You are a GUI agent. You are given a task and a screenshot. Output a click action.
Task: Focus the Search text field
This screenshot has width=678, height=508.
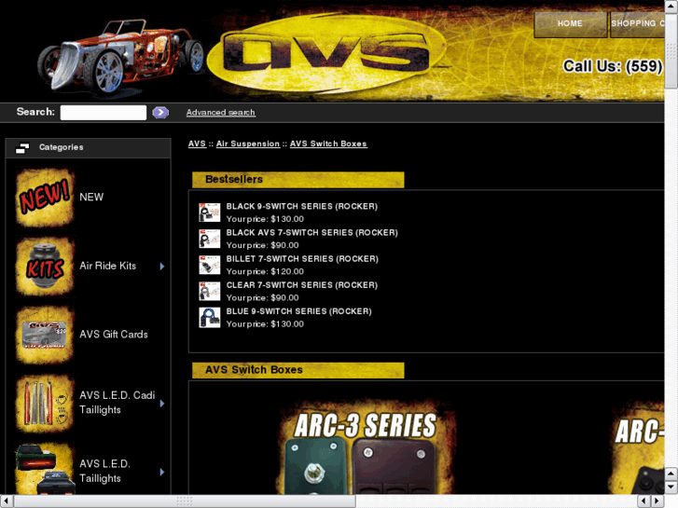pyautogui.click(x=104, y=113)
